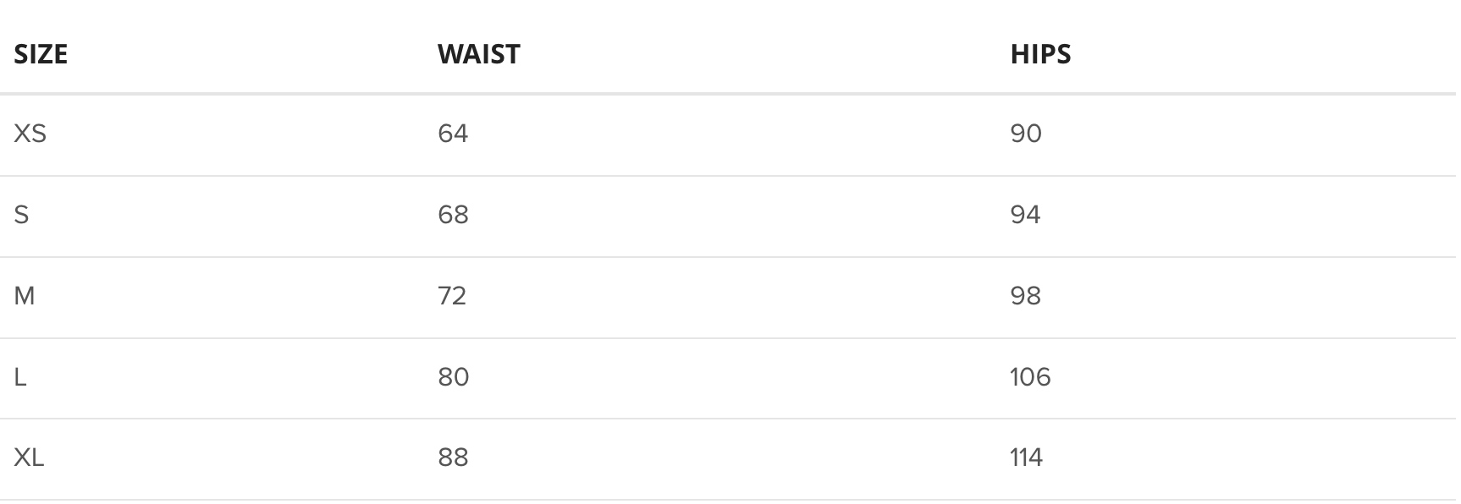Click waist value 88
This screenshot has width=1461, height=504.
click(x=453, y=457)
